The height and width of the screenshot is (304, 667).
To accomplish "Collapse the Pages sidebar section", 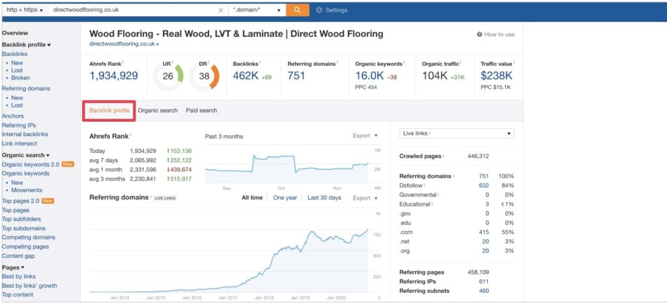I will pyautogui.click(x=13, y=268).
